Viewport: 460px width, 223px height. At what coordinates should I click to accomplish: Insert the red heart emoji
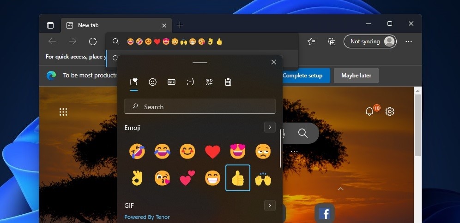212,152
